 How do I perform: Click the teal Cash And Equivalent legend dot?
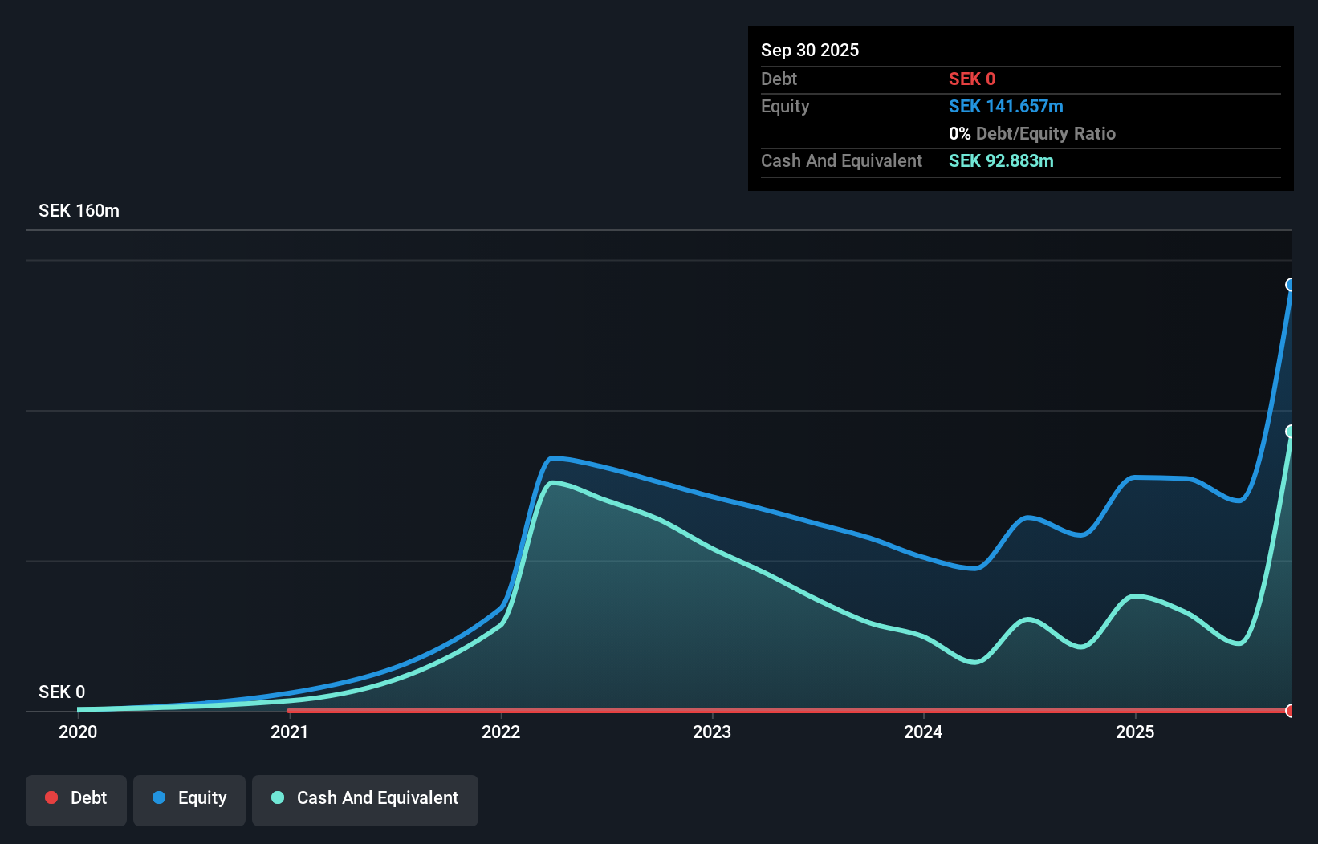tap(278, 797)
